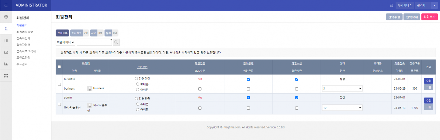This screenshot has height=140, width=440.
Task: Click the 수정 button for the business row
Action: coord(428,80)
